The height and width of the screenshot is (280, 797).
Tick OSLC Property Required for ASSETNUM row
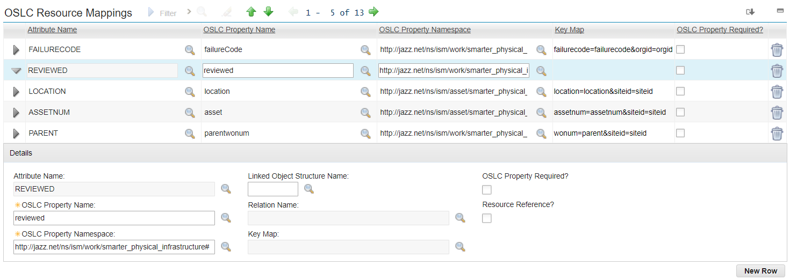click(x=680, y=112)
